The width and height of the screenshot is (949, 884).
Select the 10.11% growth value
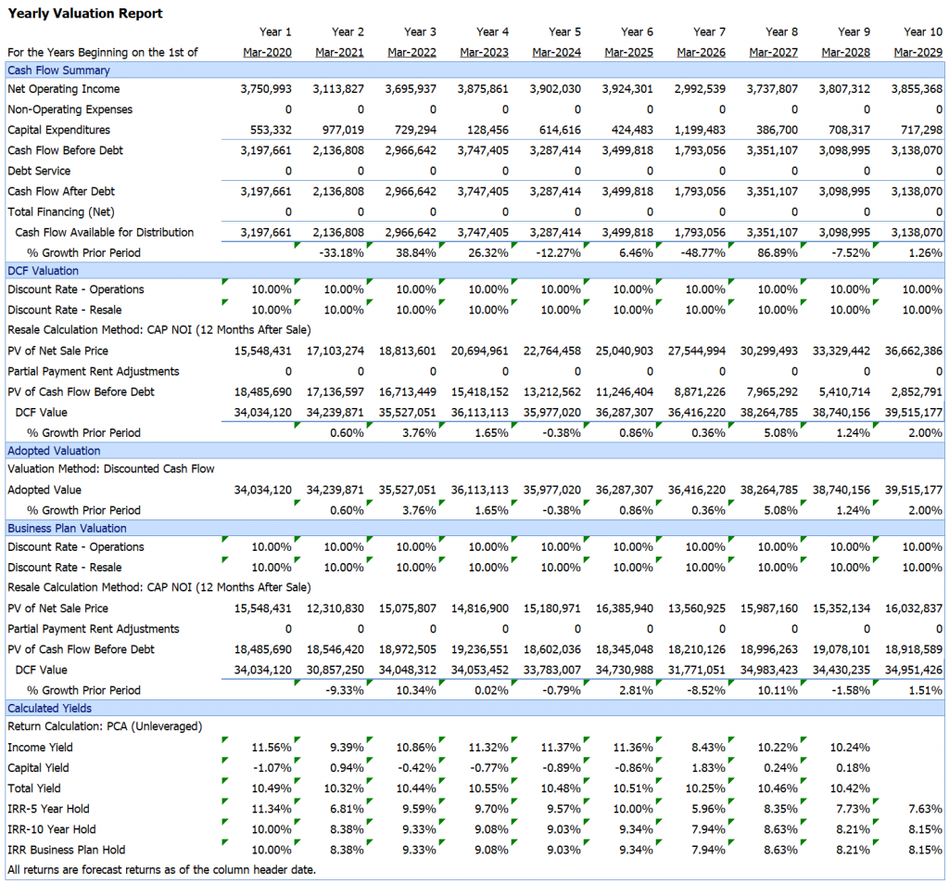[778, 691]
